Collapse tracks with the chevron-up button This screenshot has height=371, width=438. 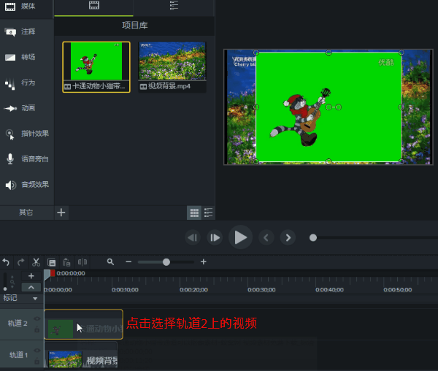[x=31, y=287]
